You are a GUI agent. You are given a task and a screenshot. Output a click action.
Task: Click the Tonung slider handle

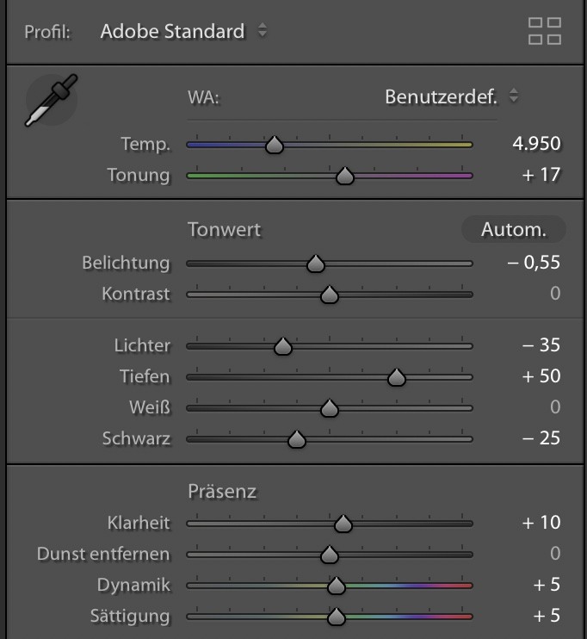point(345,176)
